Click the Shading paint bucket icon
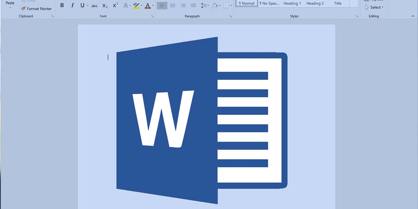Screen dimensions: 418x209 [x=215, y=6]
